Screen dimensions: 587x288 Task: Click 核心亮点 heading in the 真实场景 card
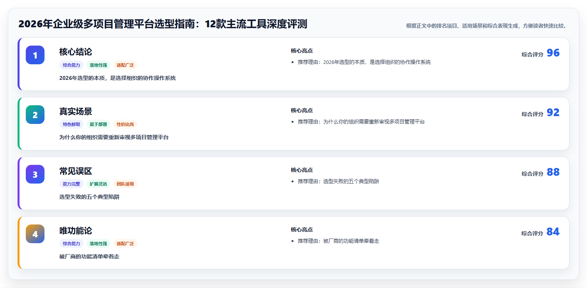pos(302,110)
